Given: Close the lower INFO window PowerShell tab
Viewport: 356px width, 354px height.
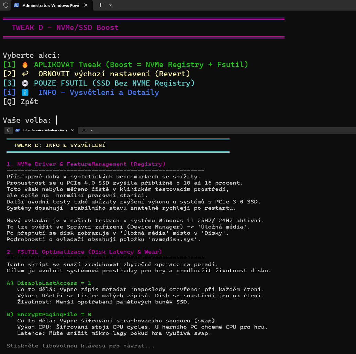Looking at the screenshot, I should 72,131.
